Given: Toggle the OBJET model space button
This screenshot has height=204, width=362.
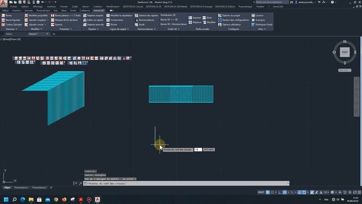Looking at the screenshot, I should click(261, 193).
